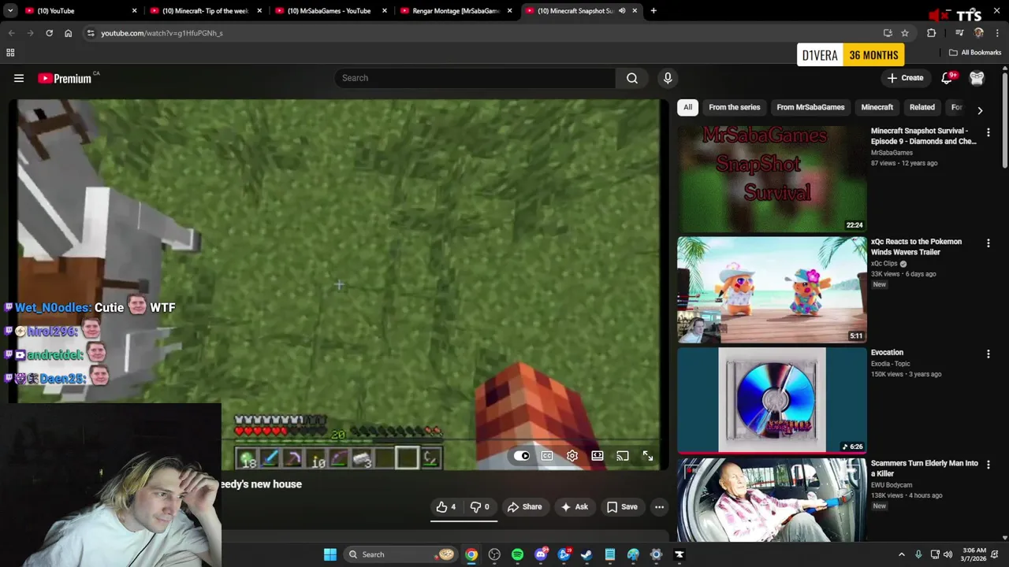Select the From the series chip
Viewport: 1009px width, 567px height.
734,107
